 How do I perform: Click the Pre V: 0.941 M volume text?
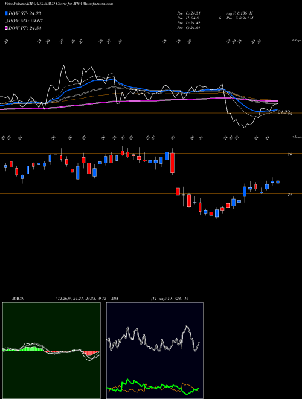(x=239, y=18)
